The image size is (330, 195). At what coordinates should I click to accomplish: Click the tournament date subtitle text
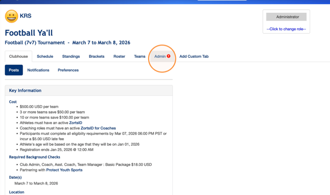pos(67,42)
